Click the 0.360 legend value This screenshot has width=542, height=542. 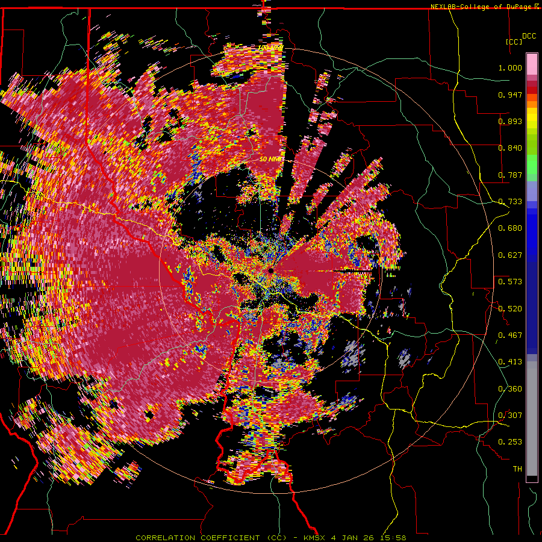[x=510, y=389]
